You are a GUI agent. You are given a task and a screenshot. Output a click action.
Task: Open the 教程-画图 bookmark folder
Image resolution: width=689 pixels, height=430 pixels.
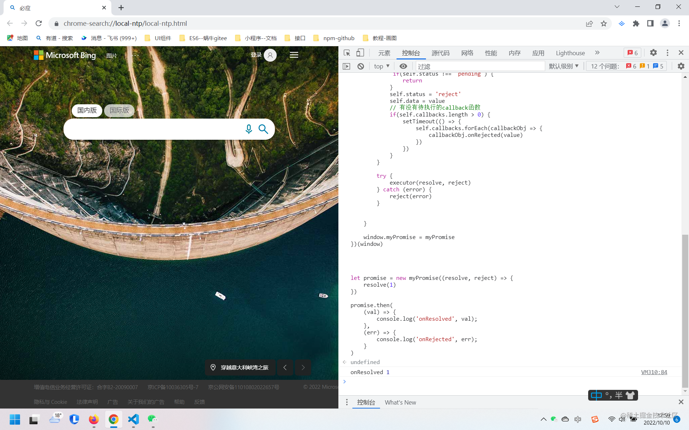pyautogui.click(x=380, y=38)
